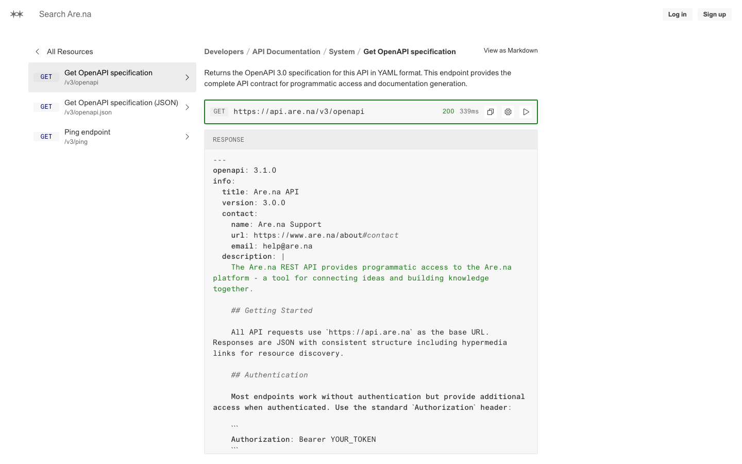
Task: Click the request URL https://api.are.na/v3/openapi
Action: click(x=299, y=111)
